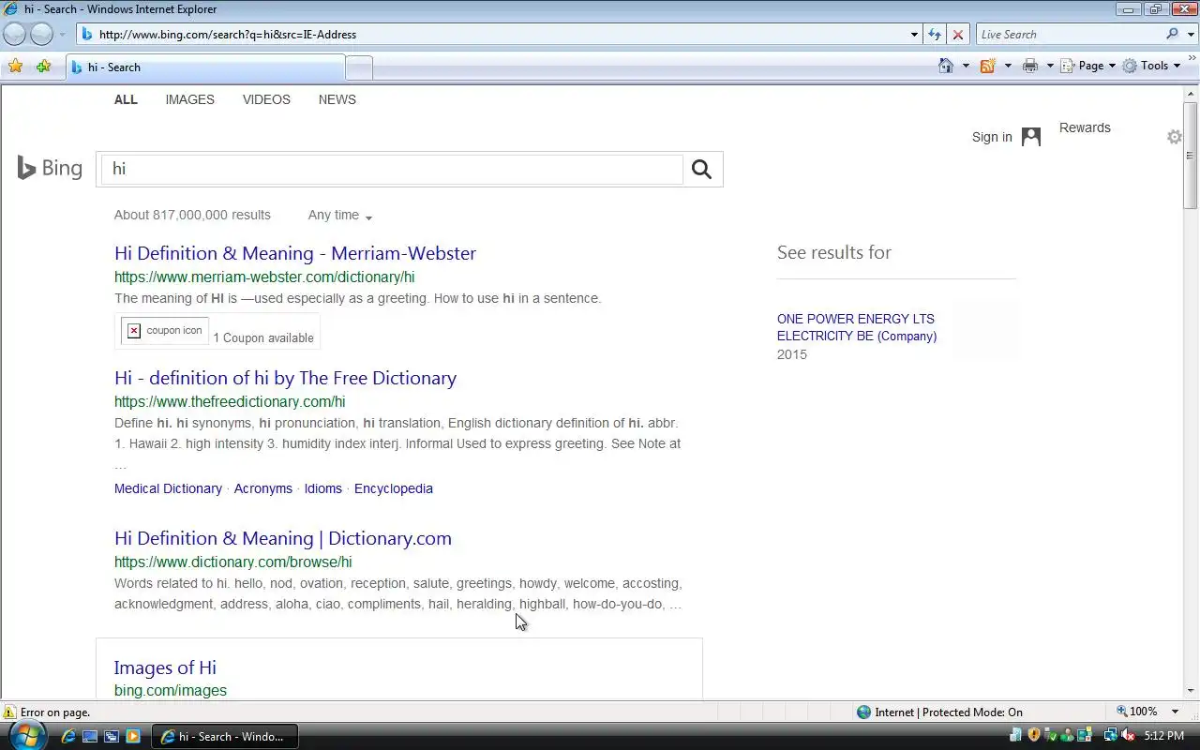The height and width of the screenshot is (750, 1200).
Task: Open Hi Definition & Meaning Merriam-Webster link
Action: (x=295, y=253)
